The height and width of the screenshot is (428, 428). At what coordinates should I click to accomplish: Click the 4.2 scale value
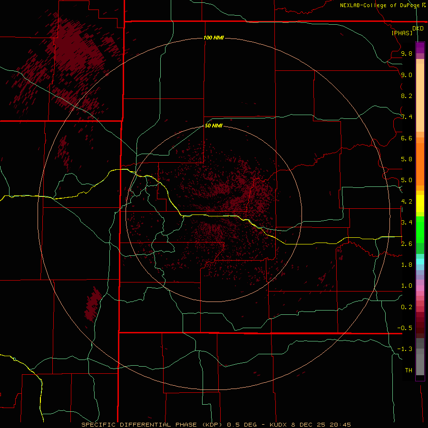pos(407,202)
